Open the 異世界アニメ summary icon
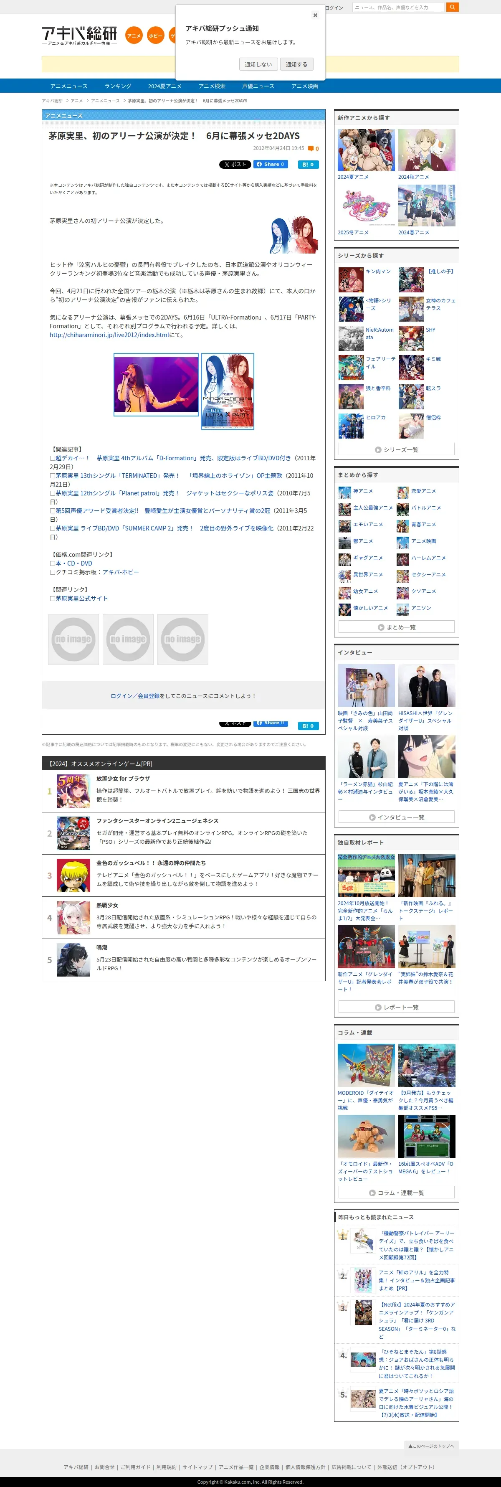The image size is (501, 1487). pos(344,576)
